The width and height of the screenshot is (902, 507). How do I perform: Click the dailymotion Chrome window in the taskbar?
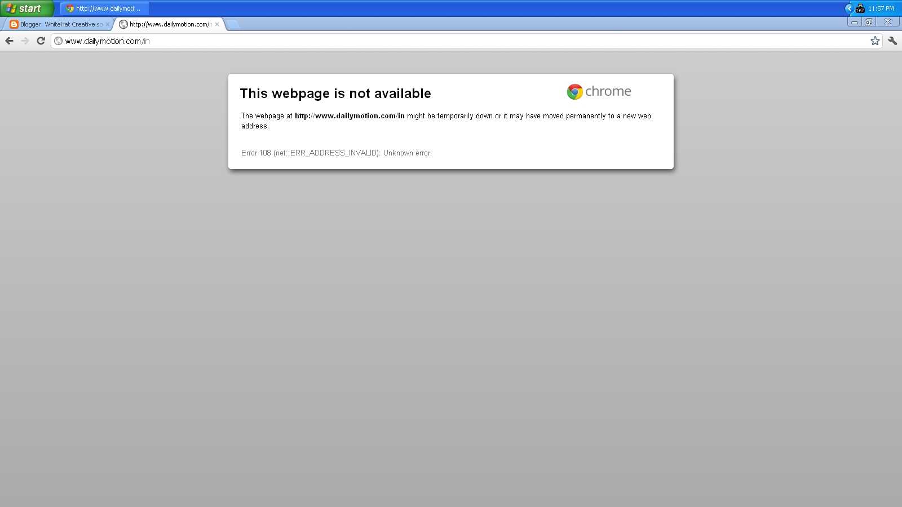(x=105, y=8)
